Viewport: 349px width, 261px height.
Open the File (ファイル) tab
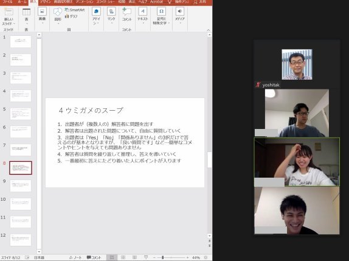pyautogui.click(x=7, y=2)
